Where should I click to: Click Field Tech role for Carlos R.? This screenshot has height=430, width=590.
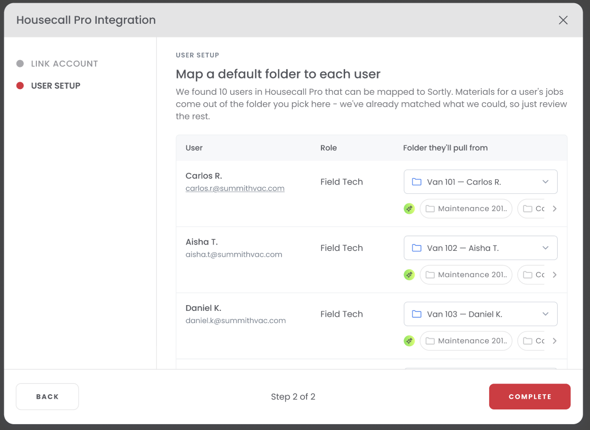click(x=341, y=182)
